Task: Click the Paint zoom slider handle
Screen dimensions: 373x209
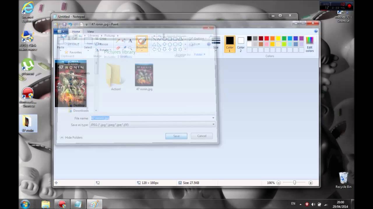Action: click(295, 183)
